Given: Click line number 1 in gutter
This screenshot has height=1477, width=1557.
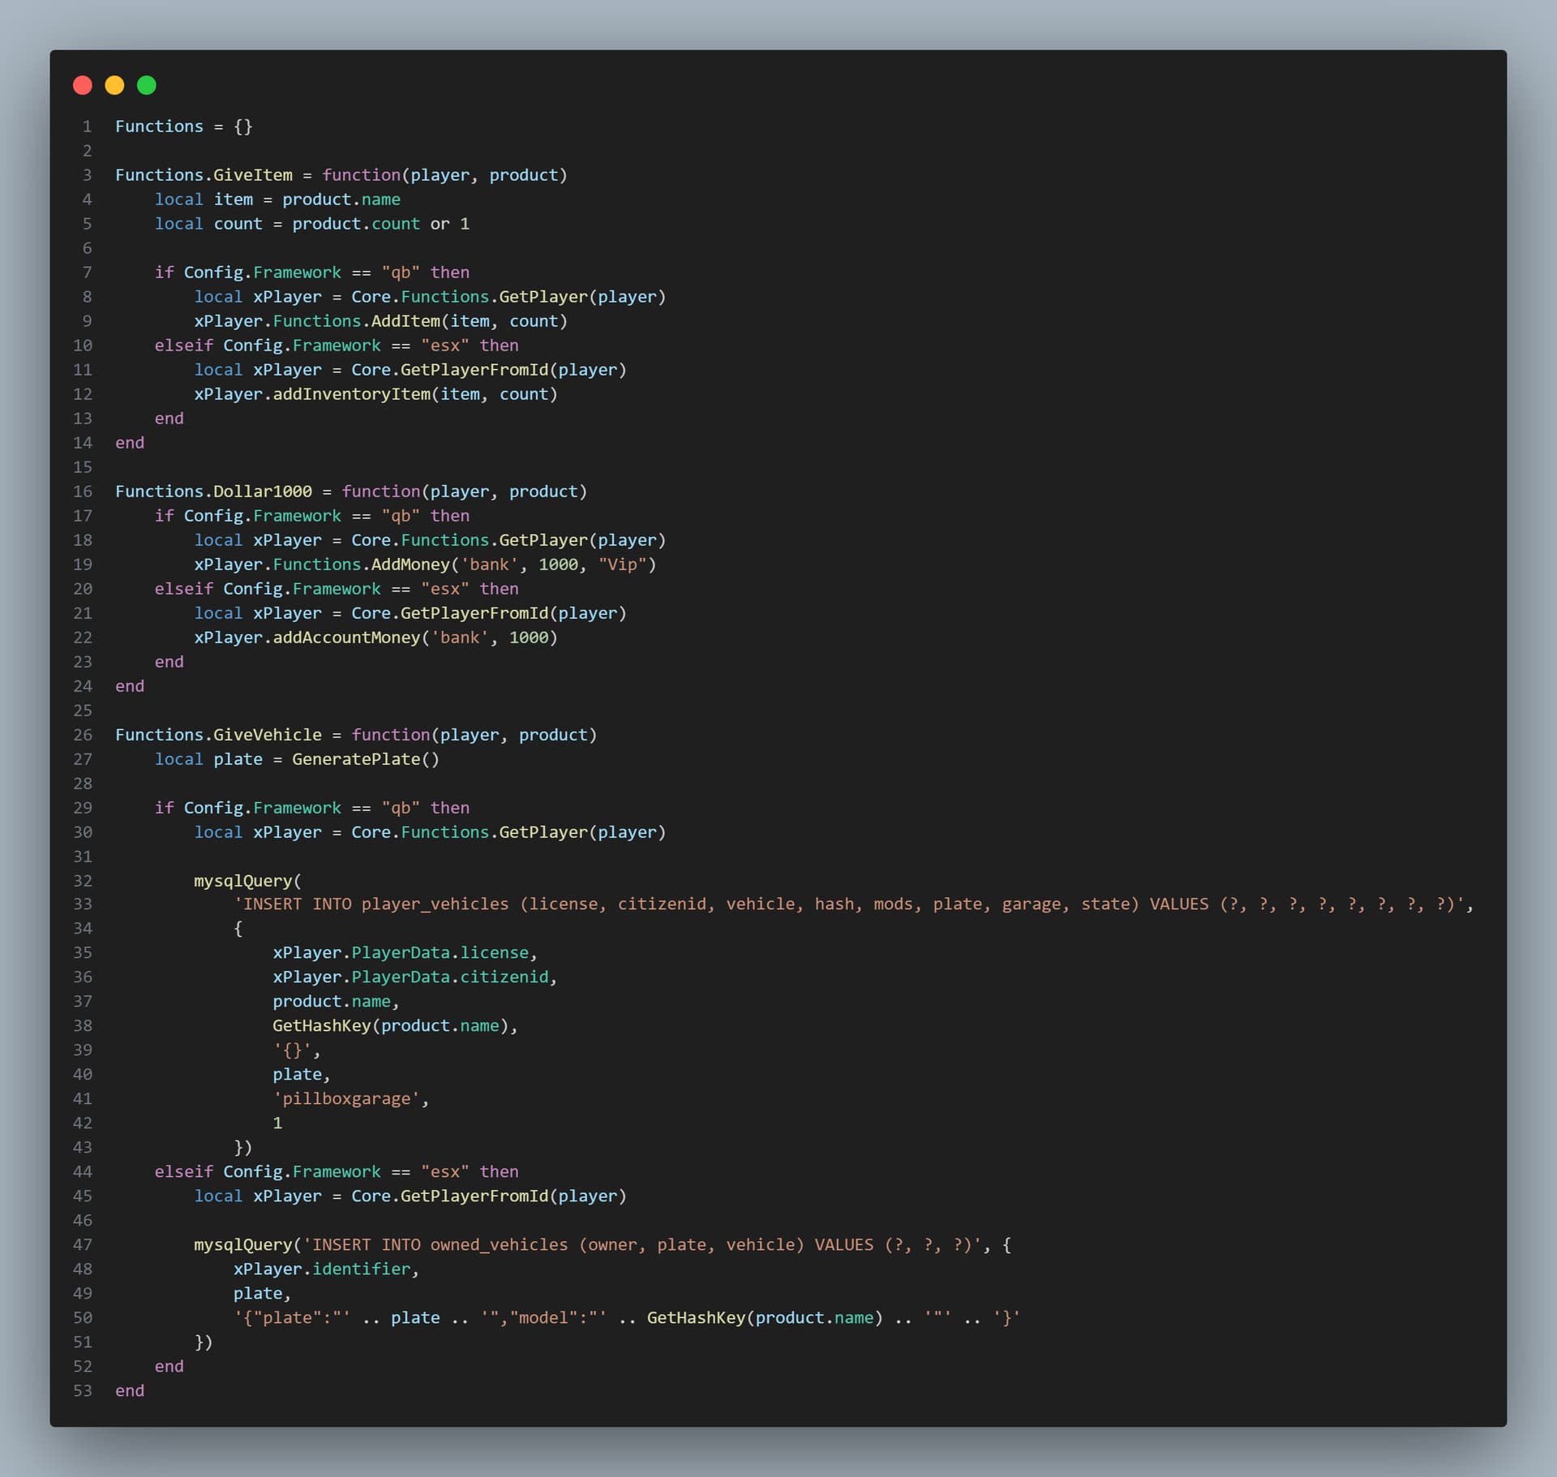Looking at the screenshot, I should pyautogui.click(x=87, y=127).
